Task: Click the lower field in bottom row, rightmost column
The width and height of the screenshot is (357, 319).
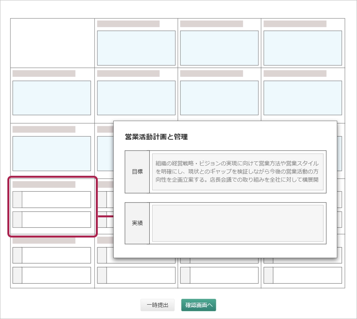Action: [x=307, y=275]
